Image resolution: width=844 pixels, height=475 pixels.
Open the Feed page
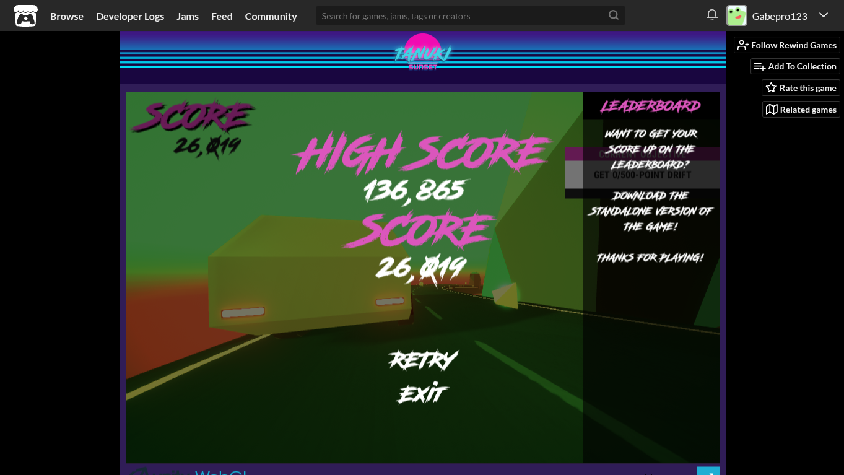pos(222,16)
